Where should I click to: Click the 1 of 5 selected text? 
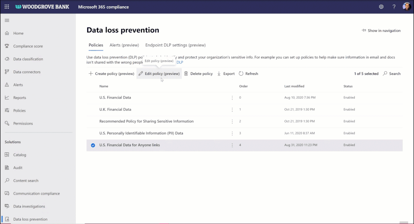point(366,74)
